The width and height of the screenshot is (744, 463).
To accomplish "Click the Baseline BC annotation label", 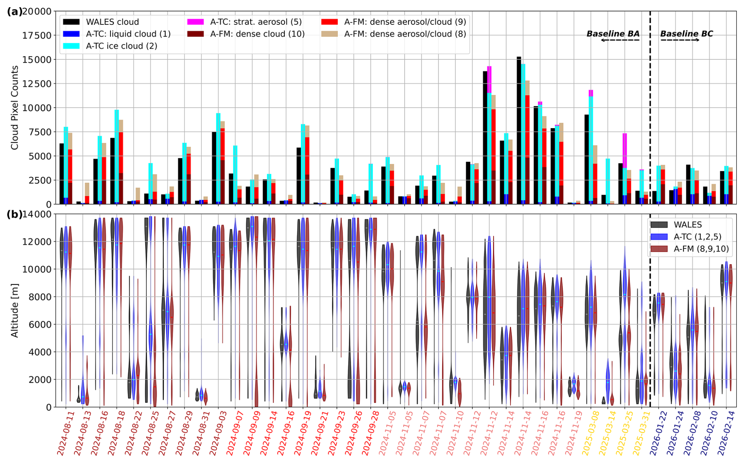I will (686, 34).
